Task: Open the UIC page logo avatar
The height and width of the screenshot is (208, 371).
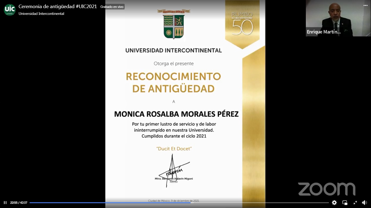Action: point(10,10)
